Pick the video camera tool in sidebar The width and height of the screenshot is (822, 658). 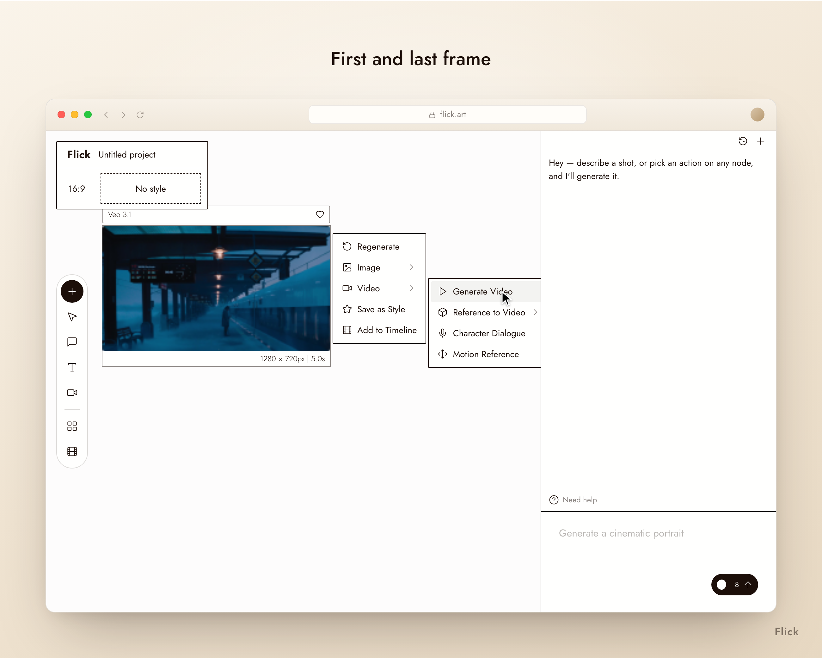click(72, 393)
